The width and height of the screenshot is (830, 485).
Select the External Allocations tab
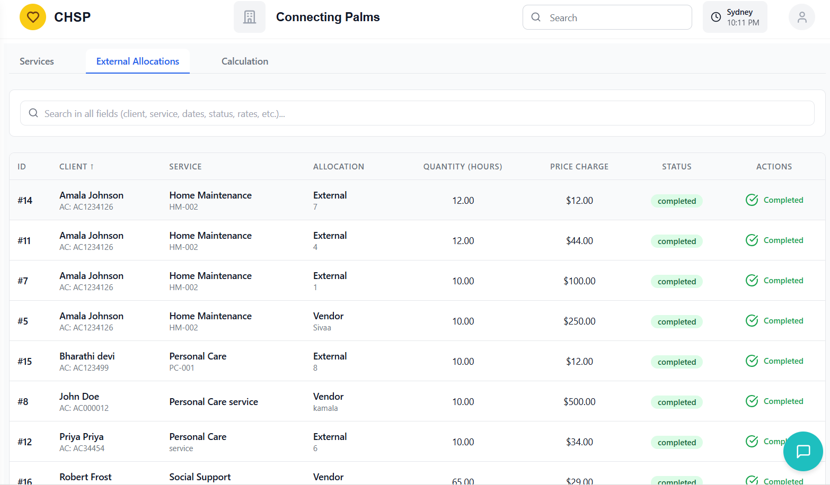coord(138,61)
